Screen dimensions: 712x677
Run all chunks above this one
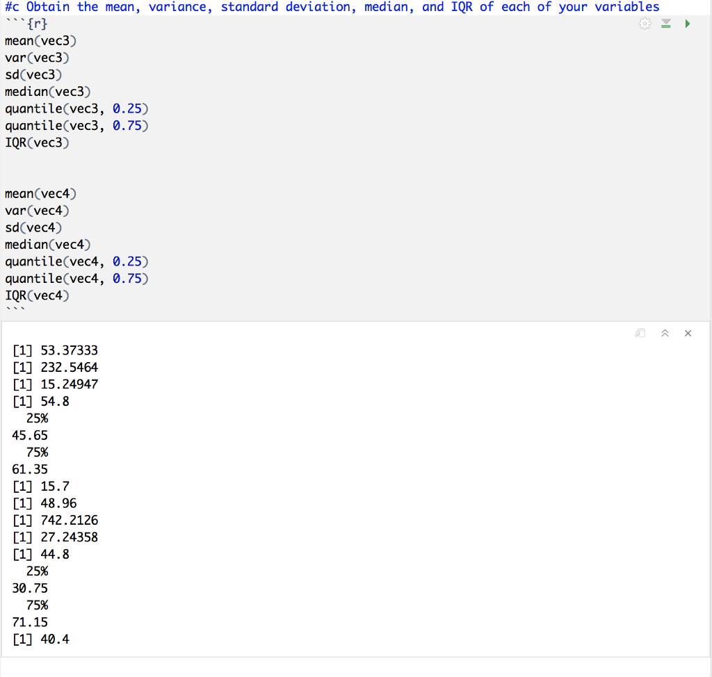(x=665, y=23)
